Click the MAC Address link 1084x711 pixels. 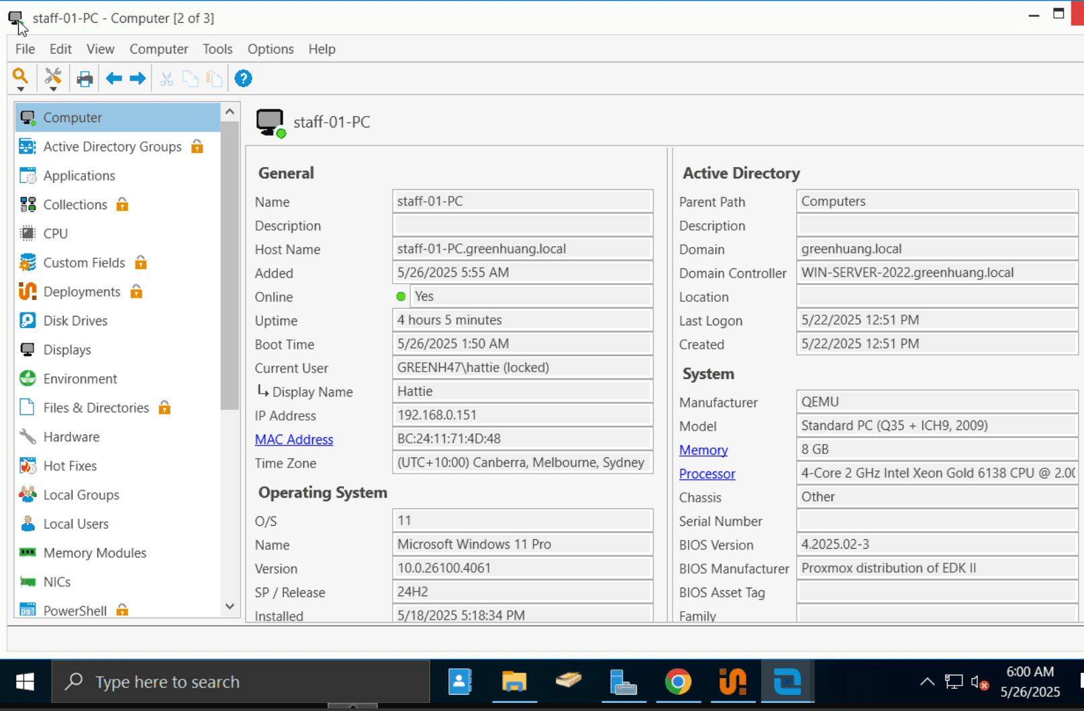point(294,439)
